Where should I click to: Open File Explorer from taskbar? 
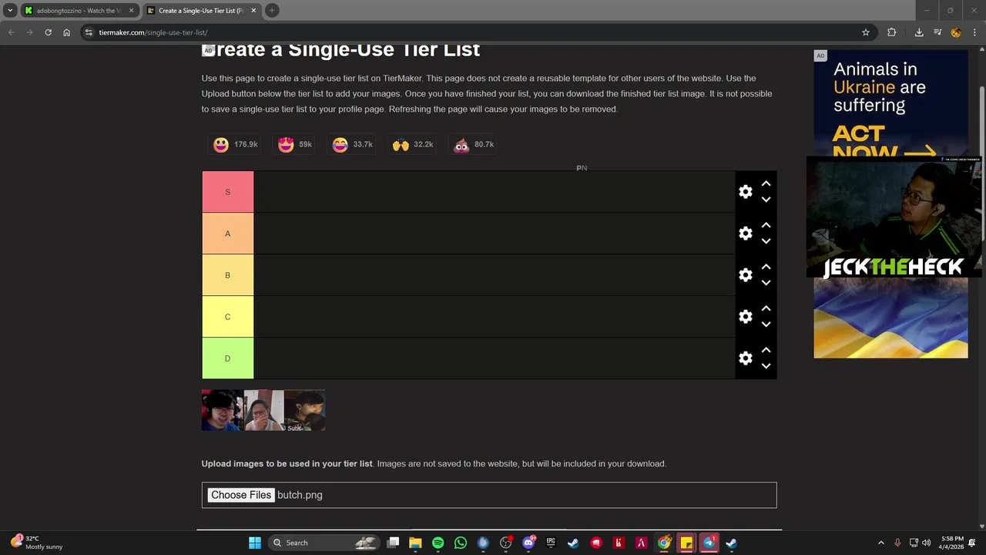tap(415, 543)
